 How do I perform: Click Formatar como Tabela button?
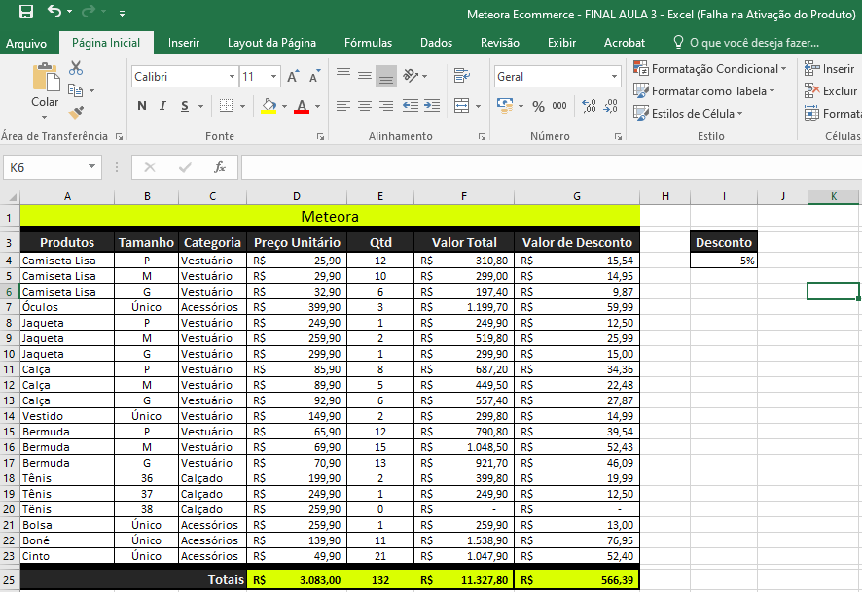click(x=702, y=90)
